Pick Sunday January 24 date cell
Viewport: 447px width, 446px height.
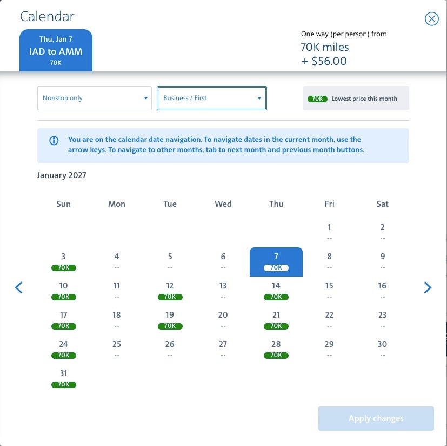click(64, 349)
